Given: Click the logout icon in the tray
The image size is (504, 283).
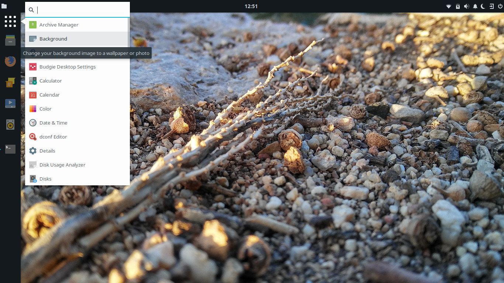Looking at the screenshot, I should 492,6.
